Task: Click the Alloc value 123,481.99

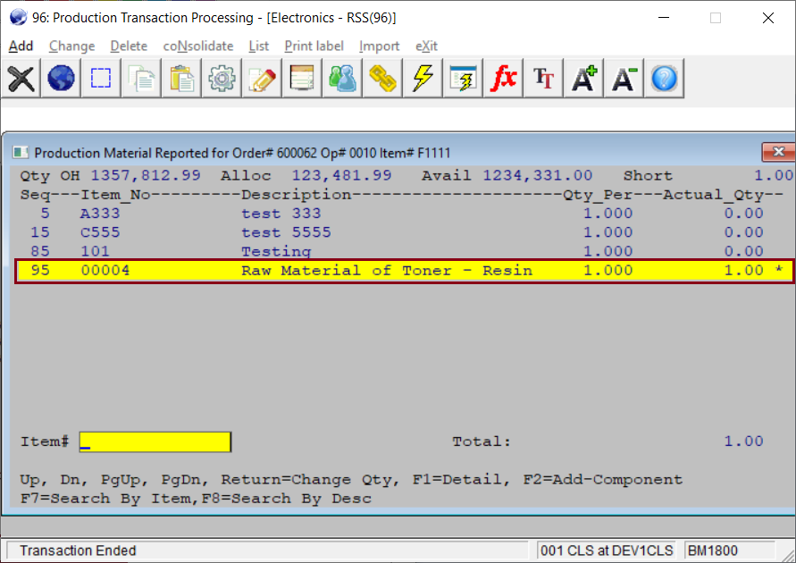Action: [x=341, y=176]
